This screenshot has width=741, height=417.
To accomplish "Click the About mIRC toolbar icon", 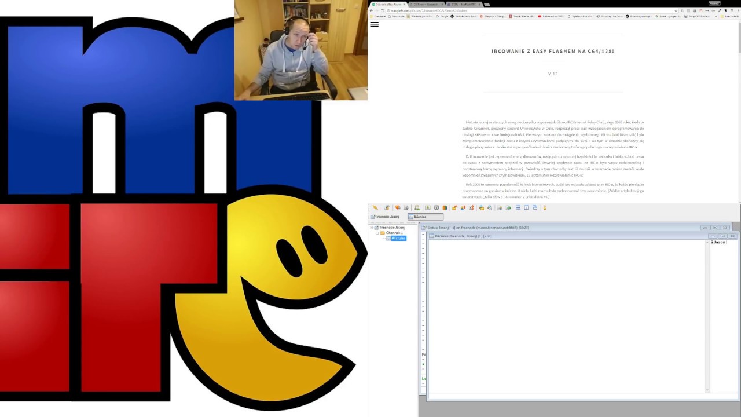I will [x=545, y=207].
